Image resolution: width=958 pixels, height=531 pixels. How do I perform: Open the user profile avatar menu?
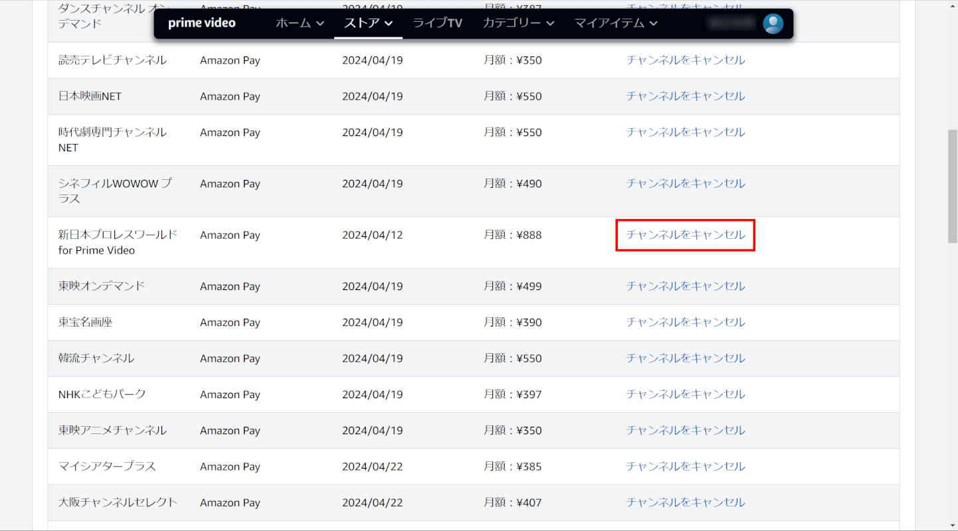coord(773,24)
